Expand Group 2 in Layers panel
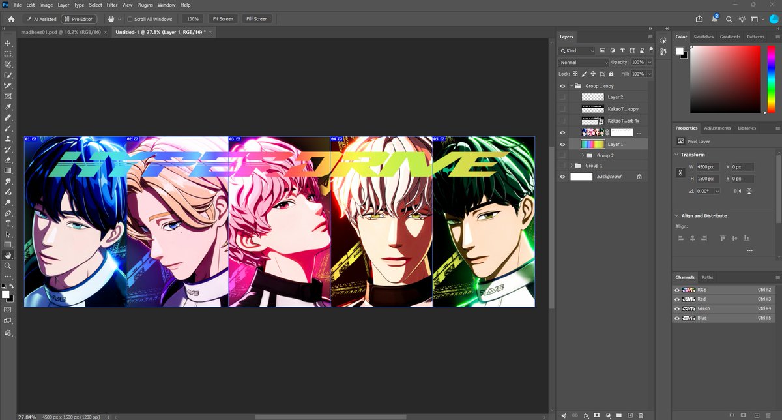This screenshot has width=782, height=420. pos(583,155)
